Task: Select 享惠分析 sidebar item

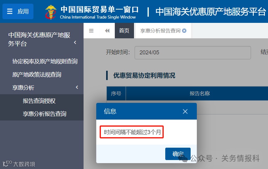Action: click(x=23, y=87)
